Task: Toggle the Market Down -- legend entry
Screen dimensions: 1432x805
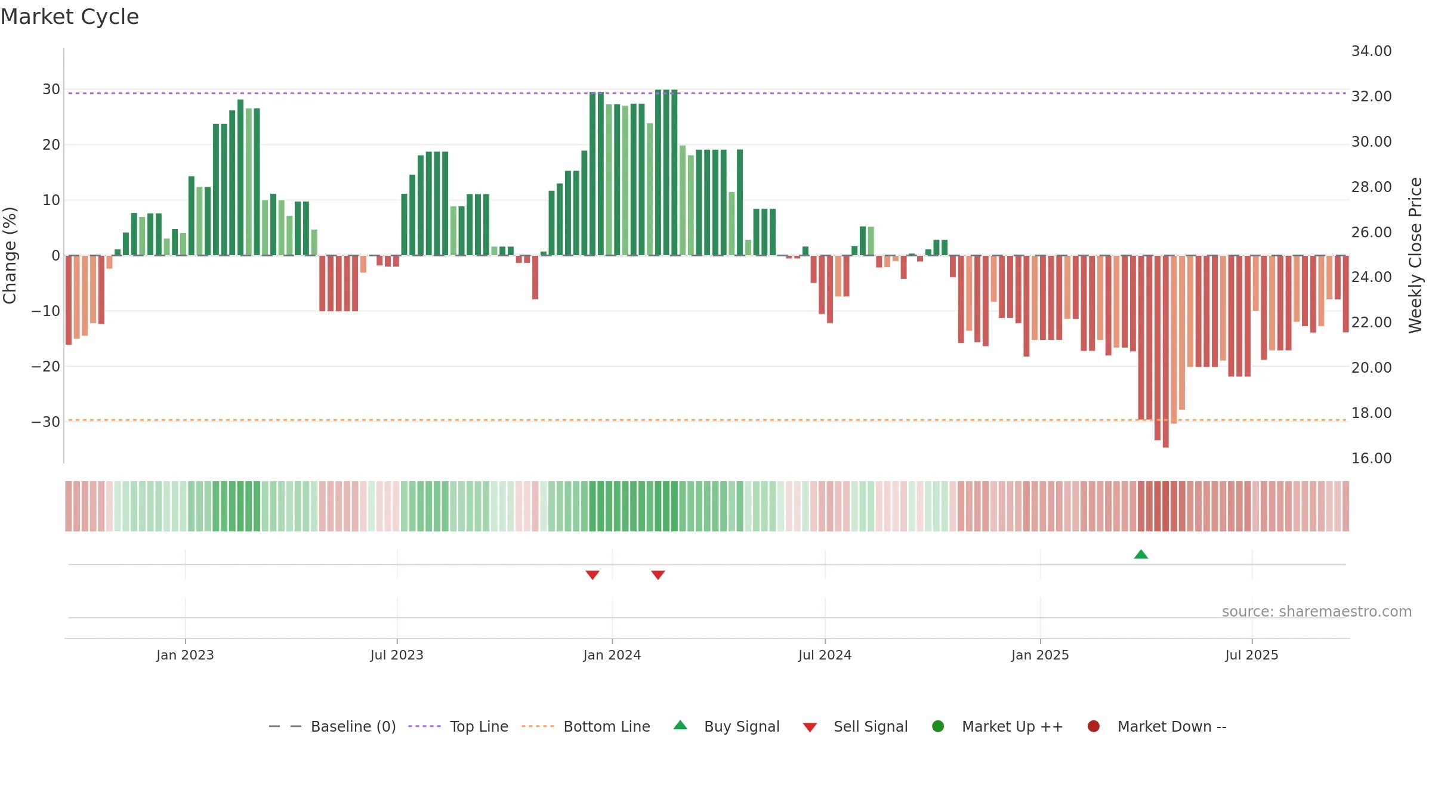Action: click(x=1157, y=726)
